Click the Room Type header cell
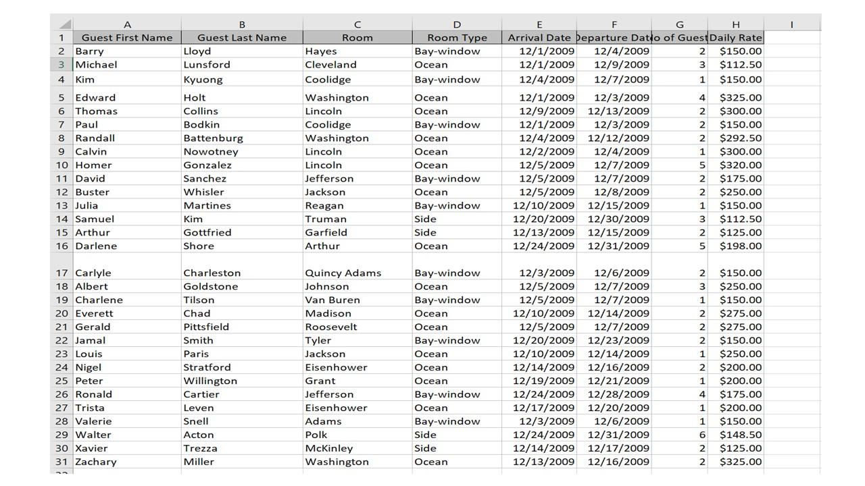This screenshot has height=486, width=865. (x=457, y=37)
